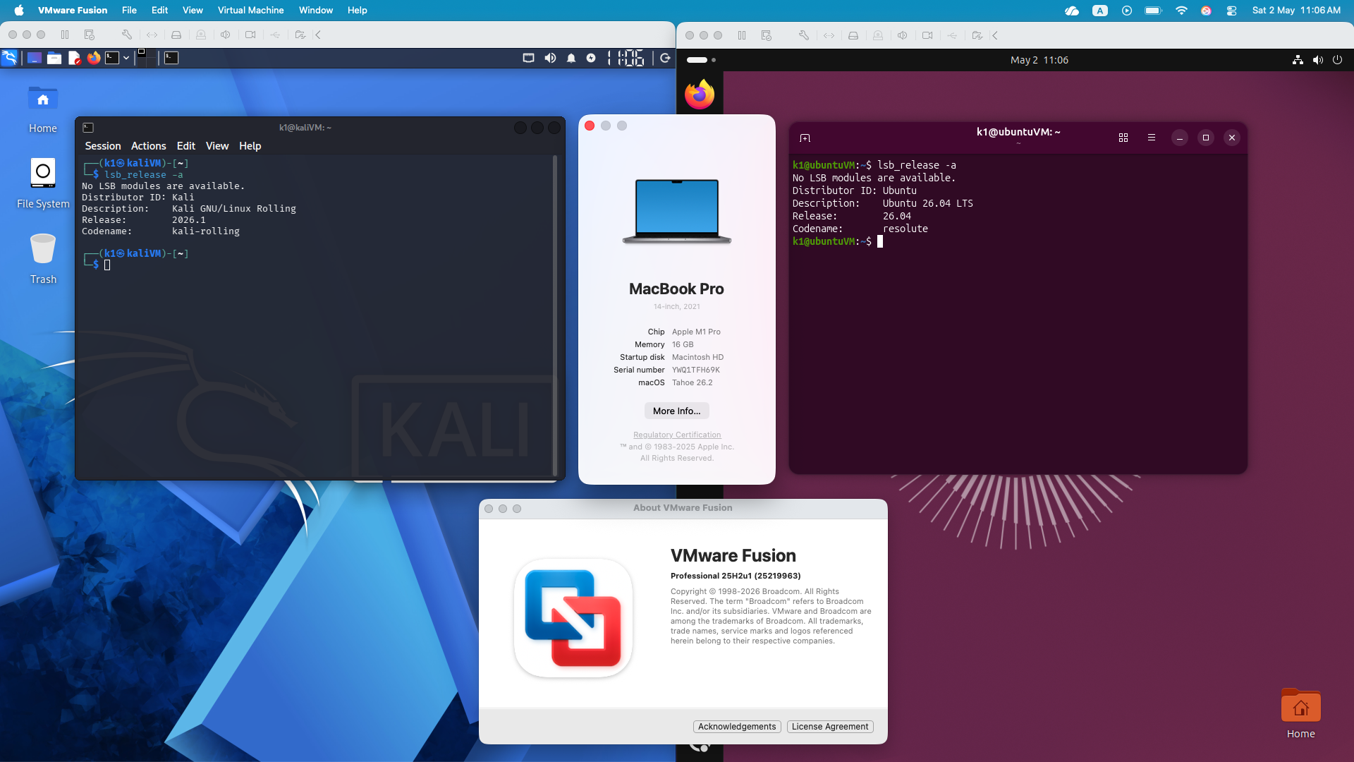The width and height of the screenshot is (1354, 762).
Task: Launch Firefox from Kali panel
Action: [x=94, y=58]
